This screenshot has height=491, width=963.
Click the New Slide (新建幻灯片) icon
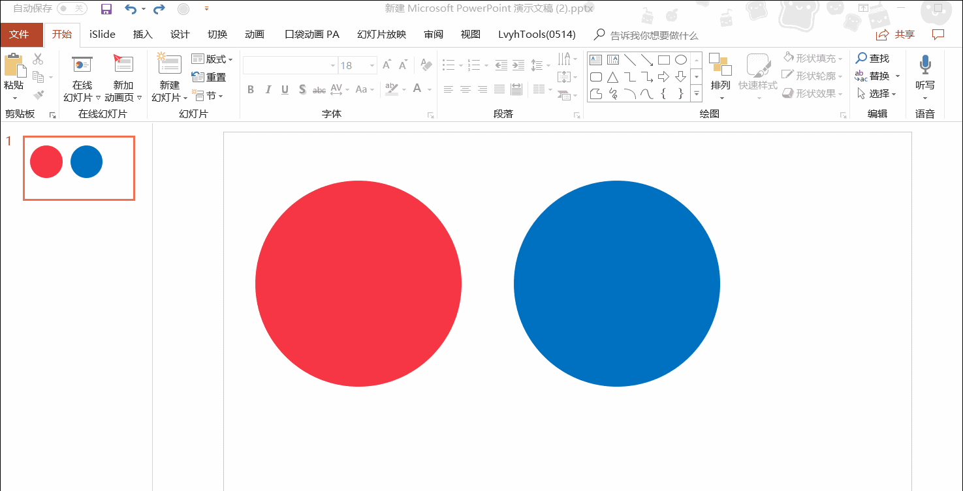coord(170,65)
